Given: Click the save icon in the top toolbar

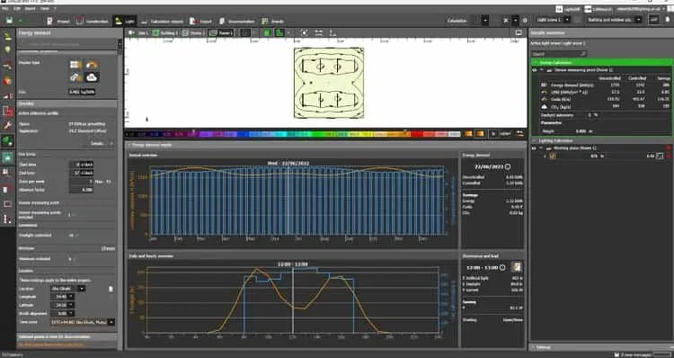Looking at the screenshot, I should coord(9,20).
